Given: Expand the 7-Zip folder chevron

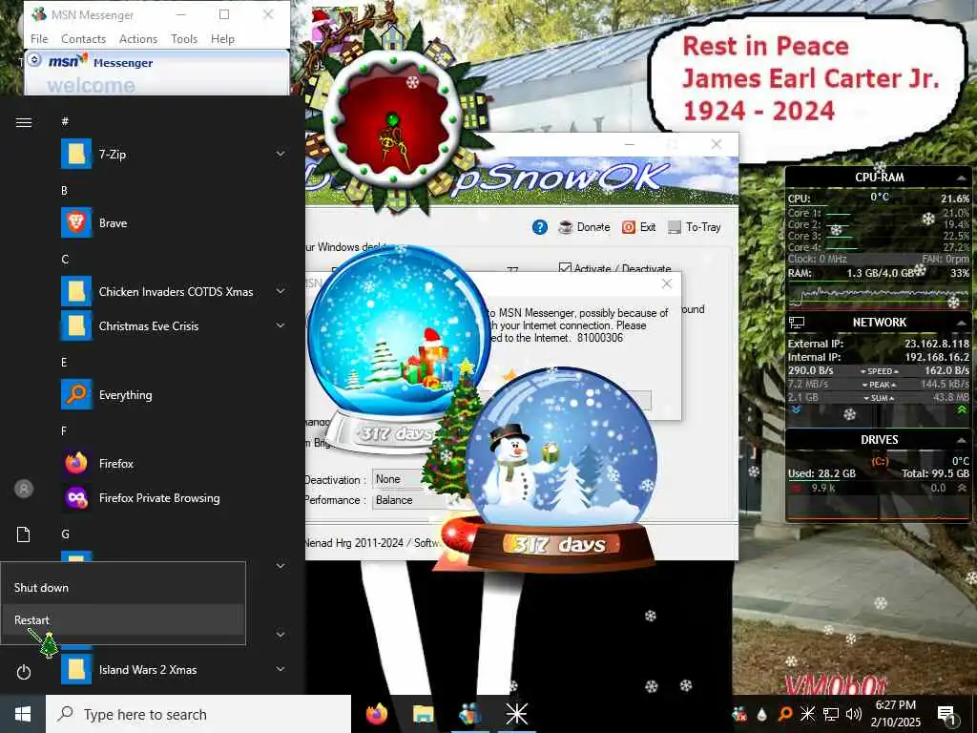Looking at the screenshot, I should [x=281, y=154].
